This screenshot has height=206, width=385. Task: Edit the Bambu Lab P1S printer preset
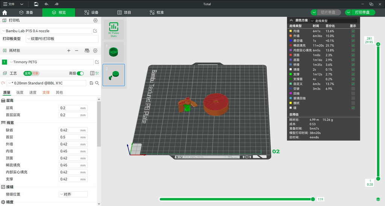(x=95, y=31)
